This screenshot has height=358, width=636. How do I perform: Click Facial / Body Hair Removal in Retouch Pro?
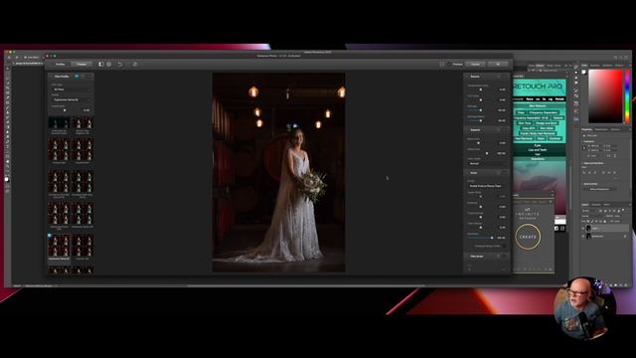(x=538, y=133)
